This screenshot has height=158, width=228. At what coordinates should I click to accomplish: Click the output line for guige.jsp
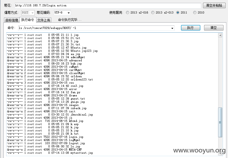click(46, 102)
